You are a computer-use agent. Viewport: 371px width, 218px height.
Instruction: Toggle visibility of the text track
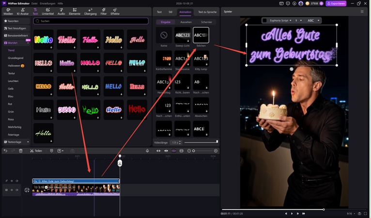[x=12, y=181]
